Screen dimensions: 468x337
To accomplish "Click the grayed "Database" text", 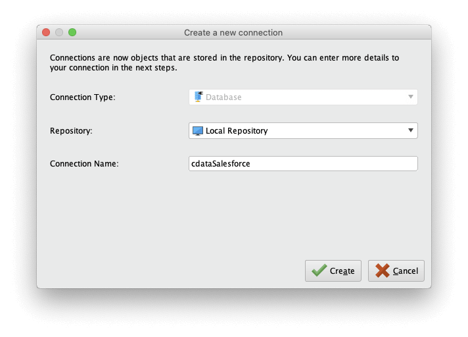I will point(223,97).
